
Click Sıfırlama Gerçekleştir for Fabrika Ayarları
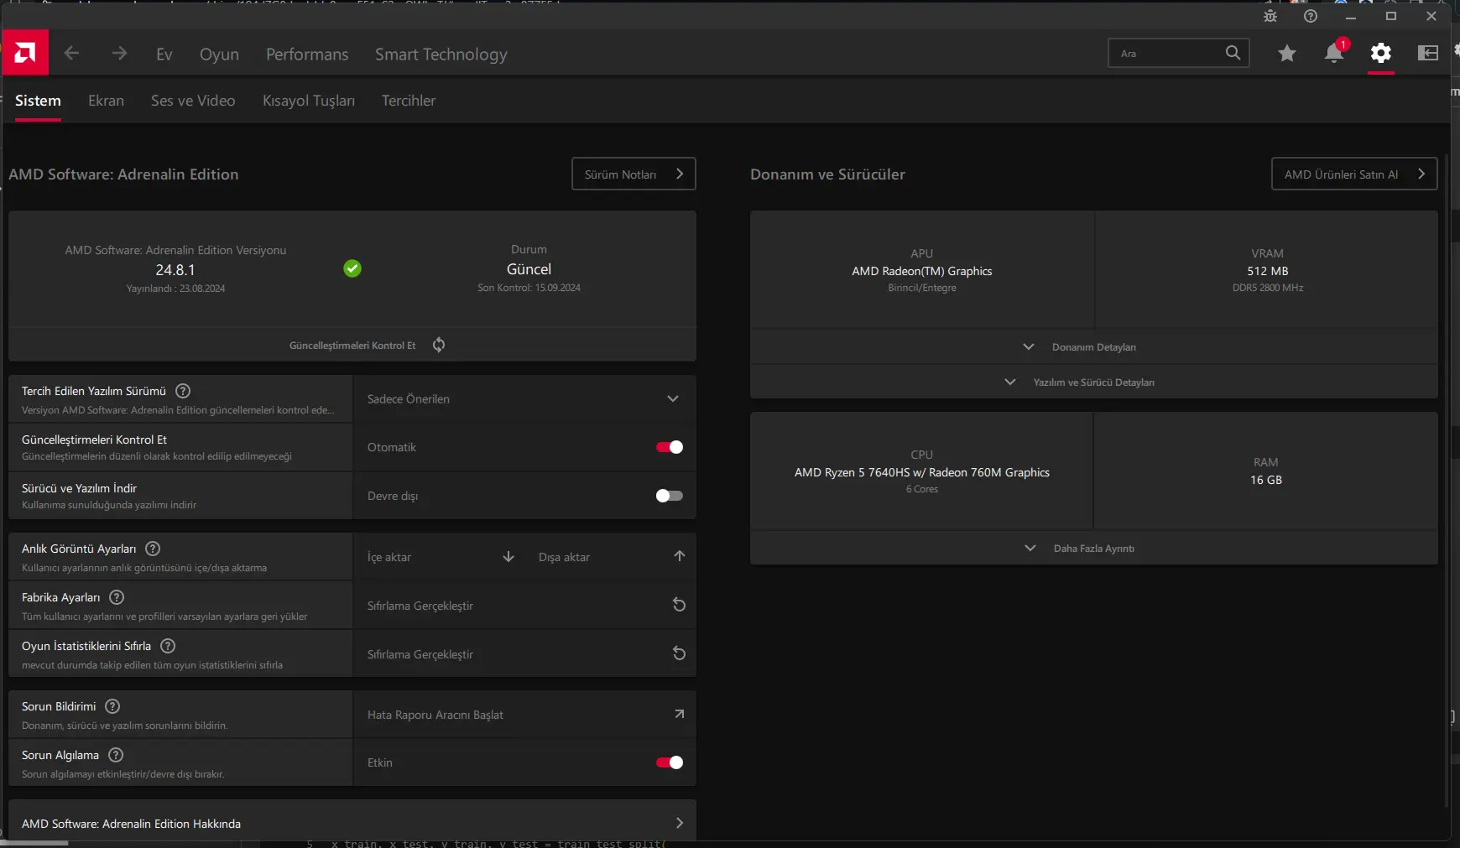420,606
